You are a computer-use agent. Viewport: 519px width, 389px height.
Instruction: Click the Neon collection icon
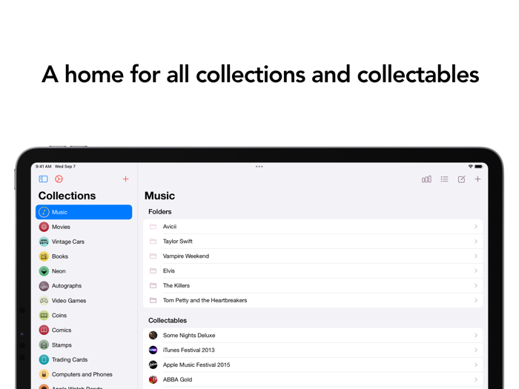[x=44, y=271]
